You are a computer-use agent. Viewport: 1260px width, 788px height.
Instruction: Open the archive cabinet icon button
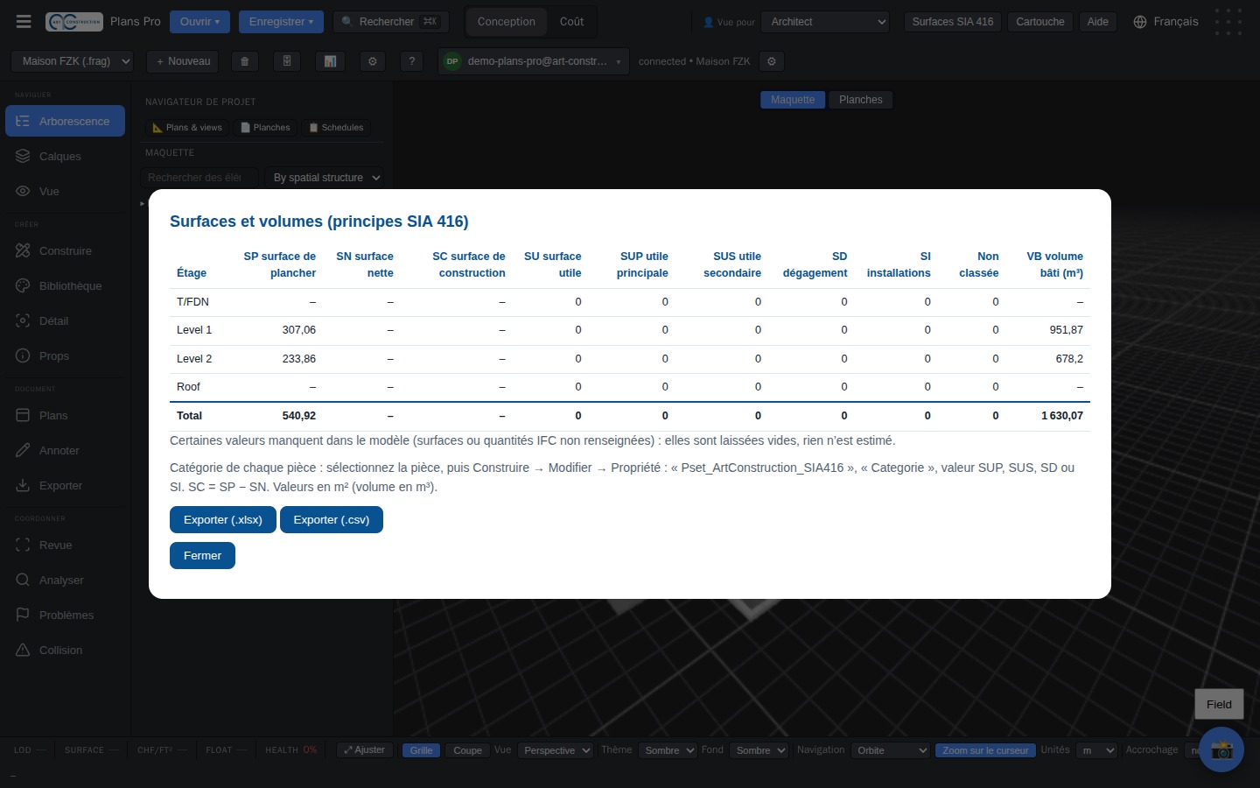pyautogui.click(x=287, y=61)
